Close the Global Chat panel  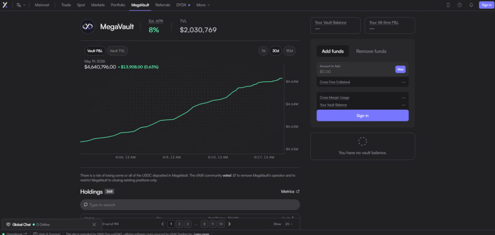pyautogui.click(x=94, y=224)
